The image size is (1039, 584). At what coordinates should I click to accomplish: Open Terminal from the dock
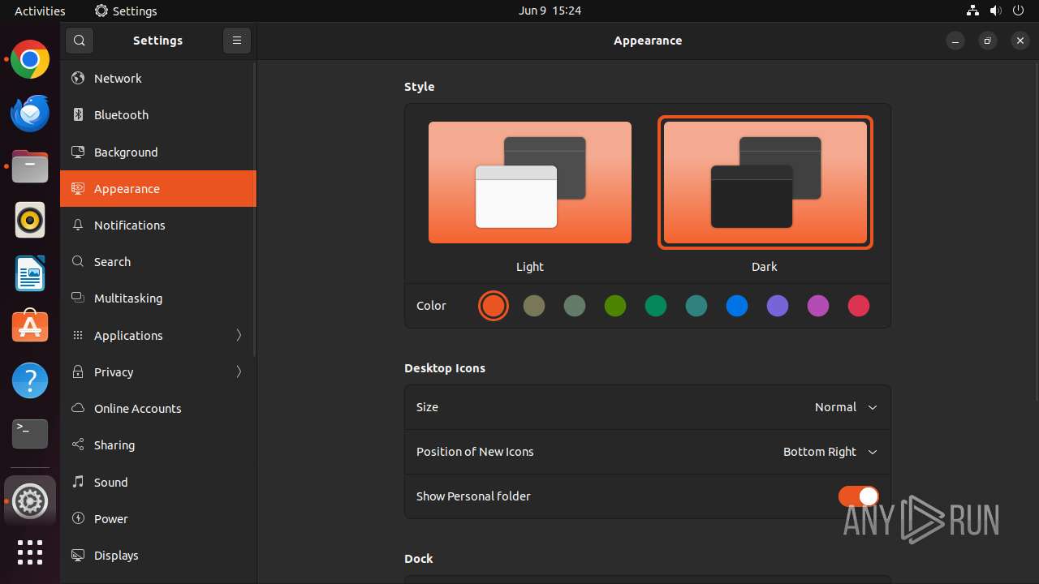pyautogui.click(x=30, y=434)
